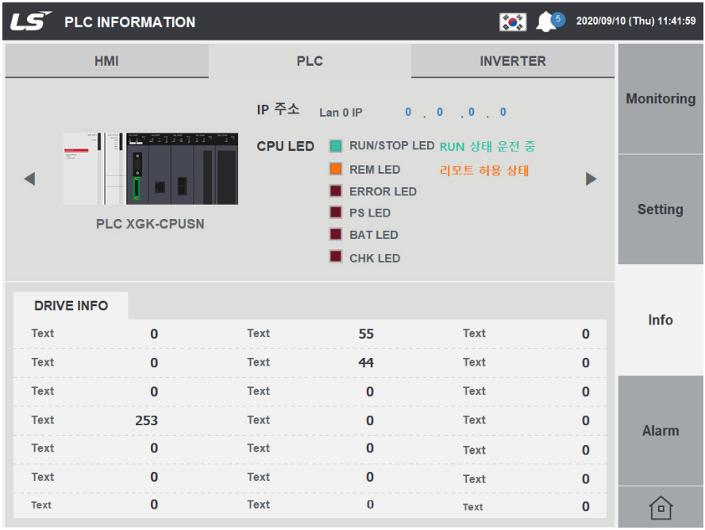Click the 'PLC INFORMATION' header title

pos(130,21)
